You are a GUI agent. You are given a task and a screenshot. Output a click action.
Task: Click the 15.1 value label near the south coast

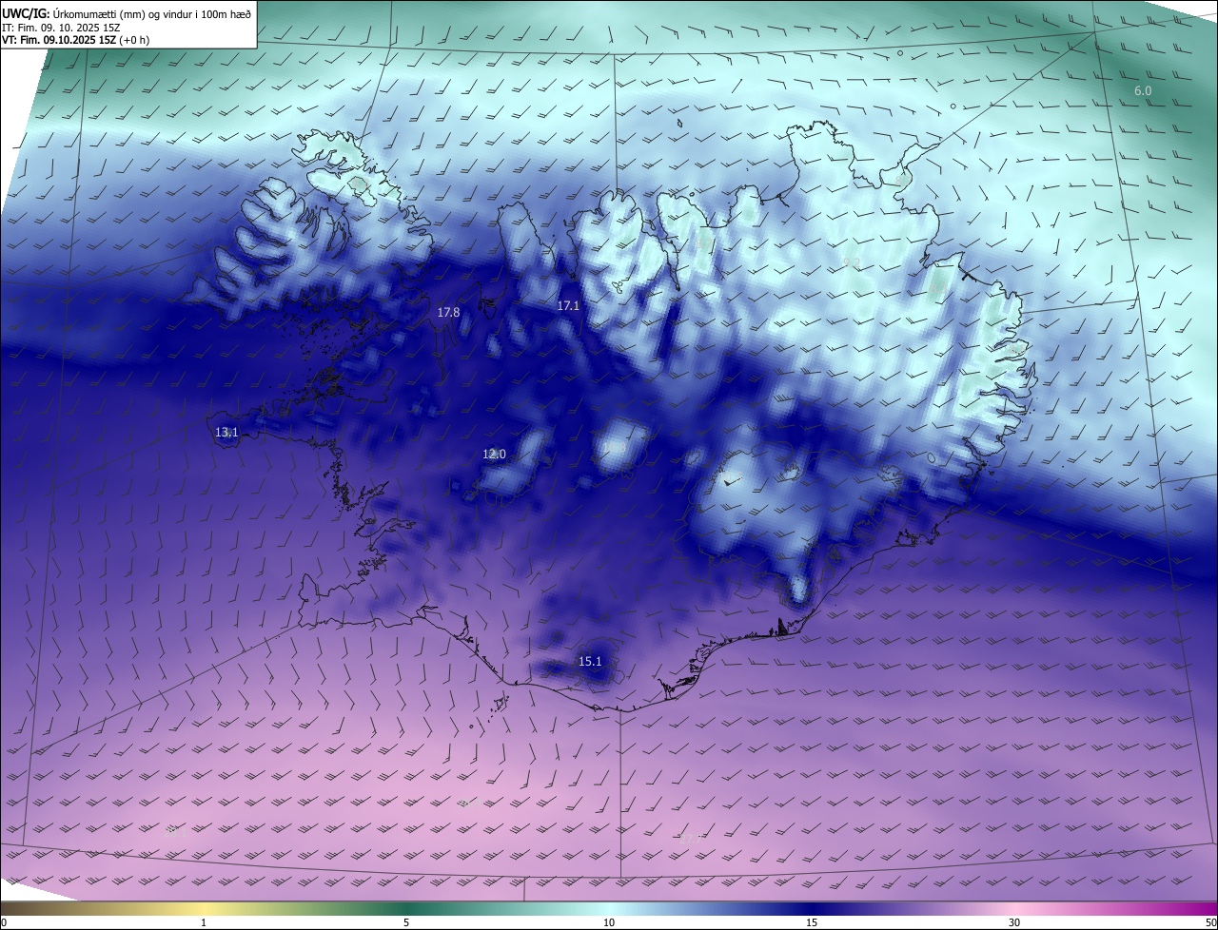[590, 661]
